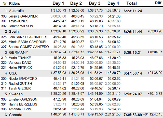Select the Canada team row
The width and height of the screenshot is (163, 118).
(81, 115)
